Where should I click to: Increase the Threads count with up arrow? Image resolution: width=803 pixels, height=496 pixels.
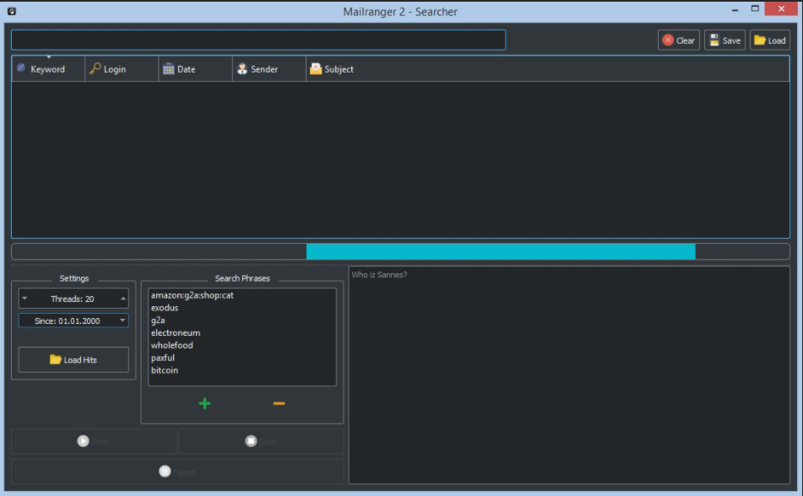123,299
